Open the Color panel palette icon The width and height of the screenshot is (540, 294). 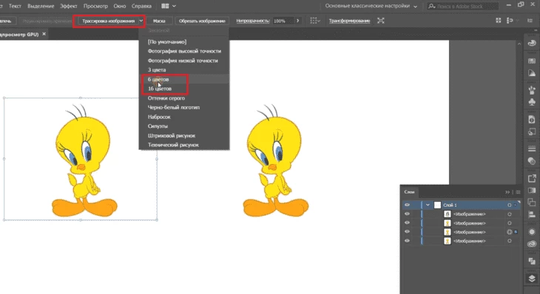532,44
